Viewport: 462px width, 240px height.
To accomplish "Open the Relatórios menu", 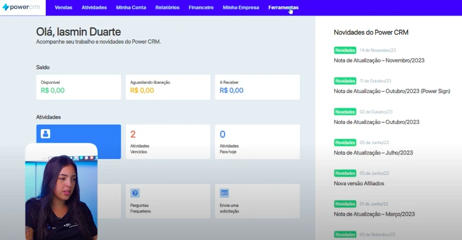I will coord(168,8).
